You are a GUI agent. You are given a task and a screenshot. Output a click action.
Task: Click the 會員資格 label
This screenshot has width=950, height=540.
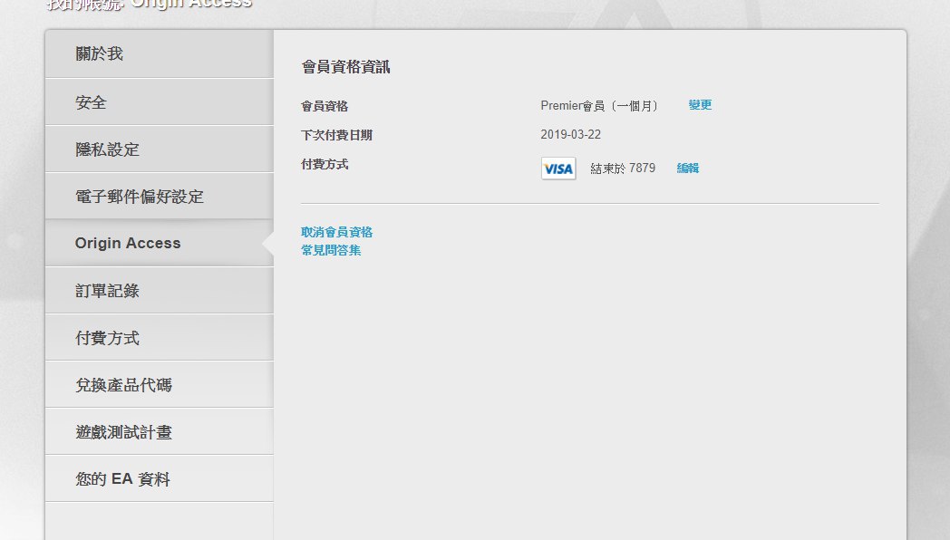(x=325, y=106)
